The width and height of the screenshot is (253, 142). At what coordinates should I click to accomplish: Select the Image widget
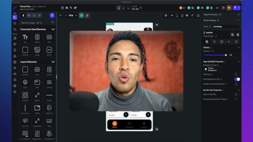tap(37, 51)
